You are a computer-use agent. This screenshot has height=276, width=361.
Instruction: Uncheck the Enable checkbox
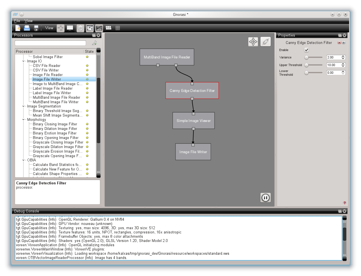[306, 50]
